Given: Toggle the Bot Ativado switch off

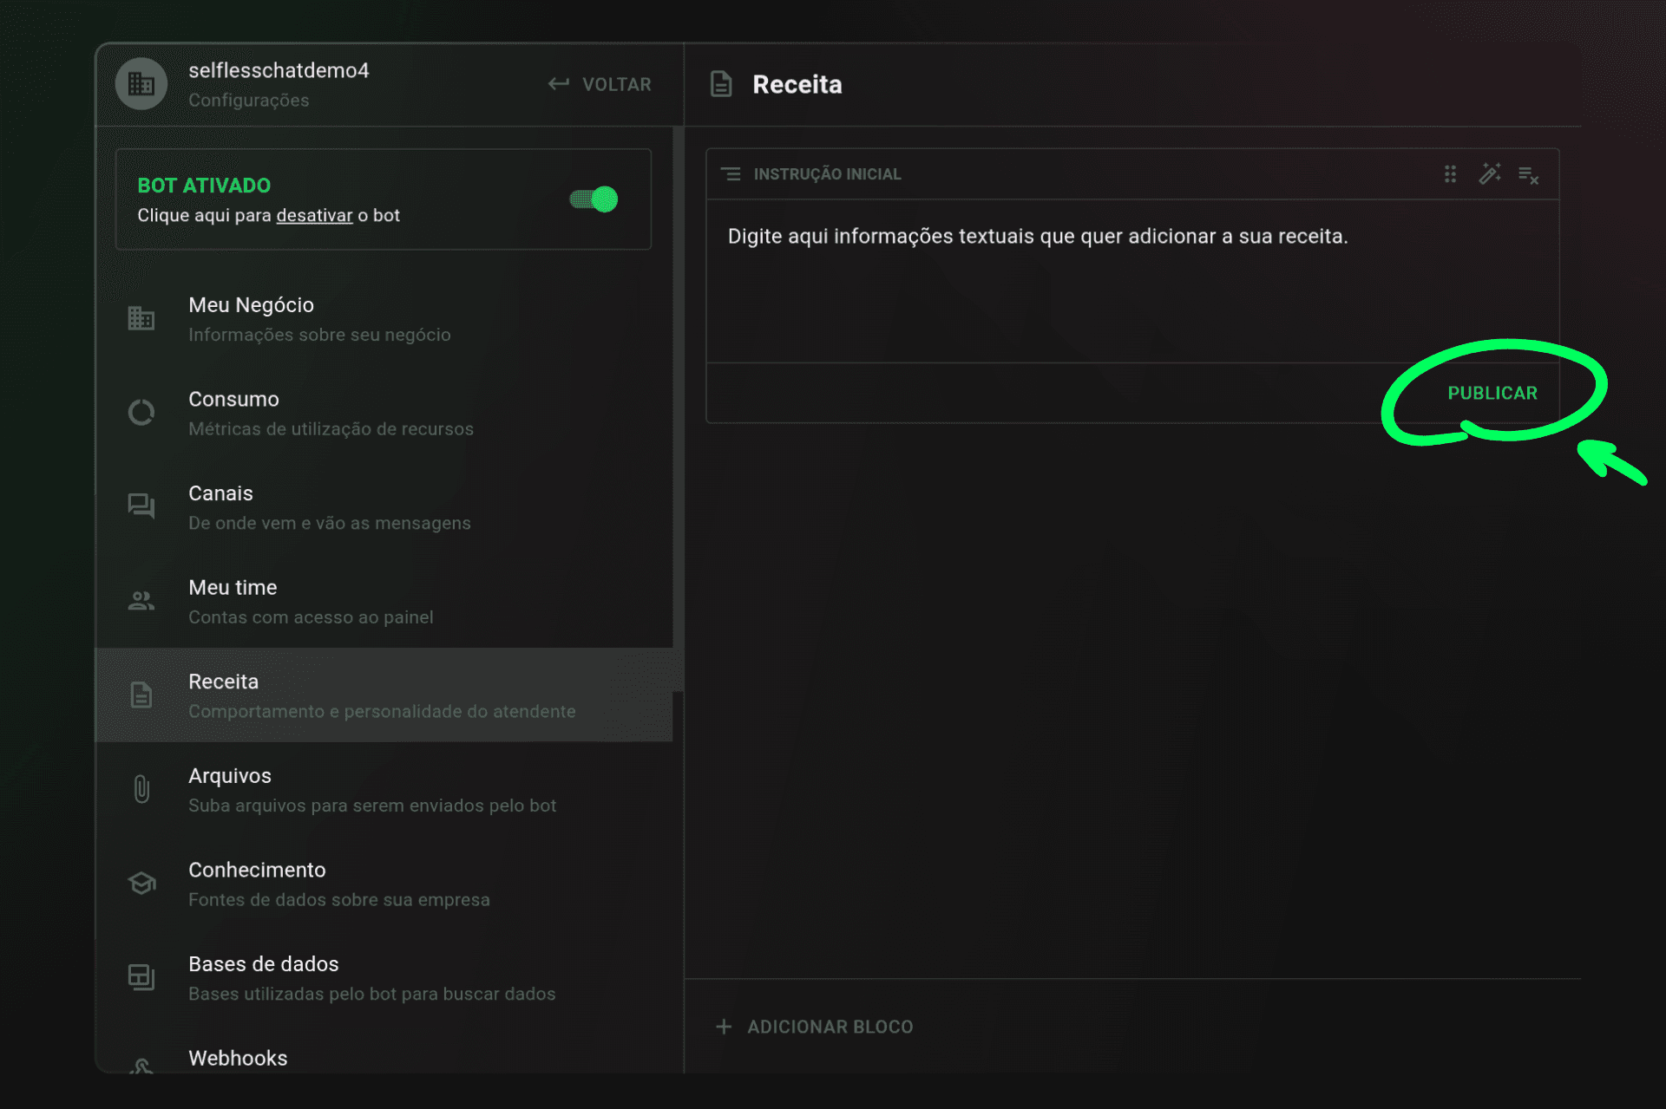Looking at the screenshot, I should (594, 199).
